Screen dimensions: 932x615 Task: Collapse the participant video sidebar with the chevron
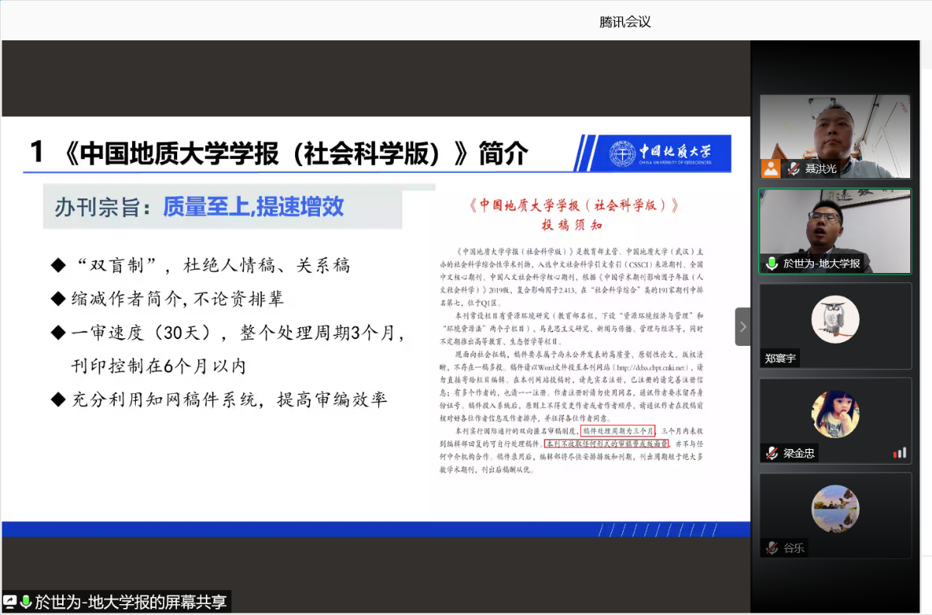pos(742,327)
